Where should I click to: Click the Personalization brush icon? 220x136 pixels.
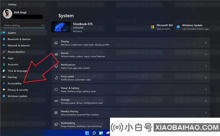coord(4,52)
